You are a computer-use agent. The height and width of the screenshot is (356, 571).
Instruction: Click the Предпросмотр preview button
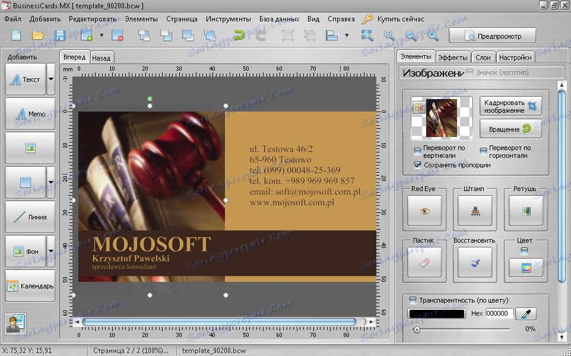click(x=492, y=36)
